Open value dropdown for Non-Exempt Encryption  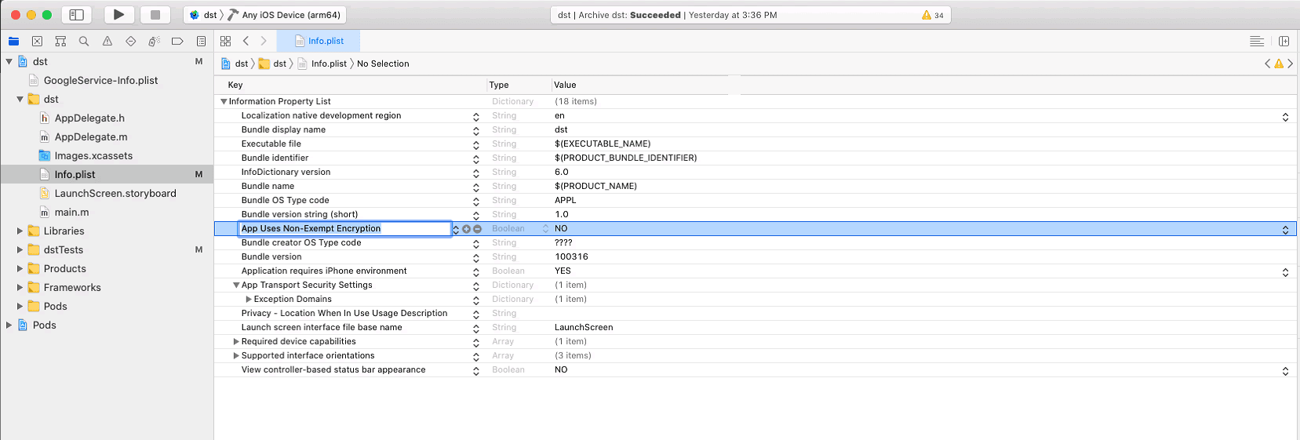click(x=1285, y=229)
